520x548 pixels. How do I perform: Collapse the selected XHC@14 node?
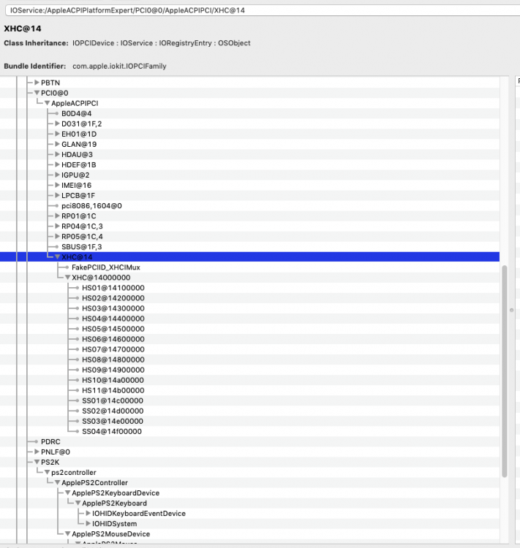pyautogui.click(x=57, y=257)
